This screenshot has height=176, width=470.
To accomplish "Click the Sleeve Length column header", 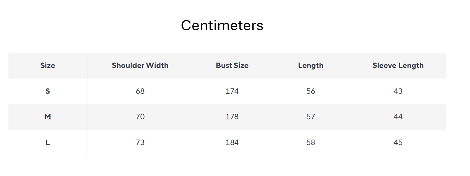I will [x=398, y=65].
